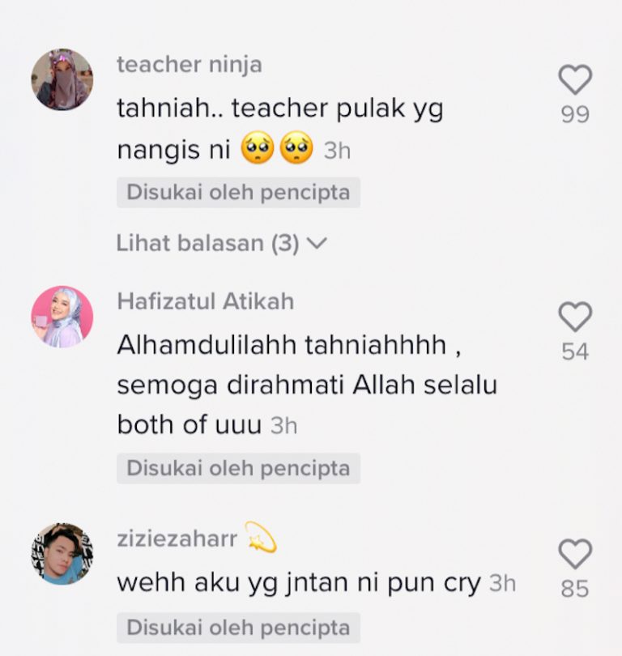Tap 'Disukai oleh pencipta' badge under teacher ninja
The image size is (622, 656).
[238, 193]
